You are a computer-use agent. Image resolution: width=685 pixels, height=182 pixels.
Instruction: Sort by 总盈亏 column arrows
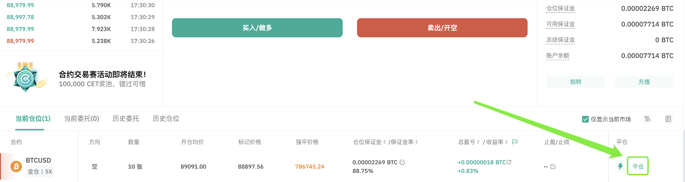(x=478, y=142)
